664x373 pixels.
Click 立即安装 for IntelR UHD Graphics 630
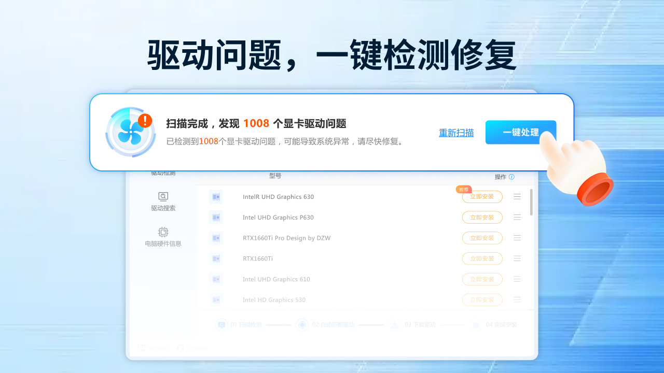tap(482, 197)
